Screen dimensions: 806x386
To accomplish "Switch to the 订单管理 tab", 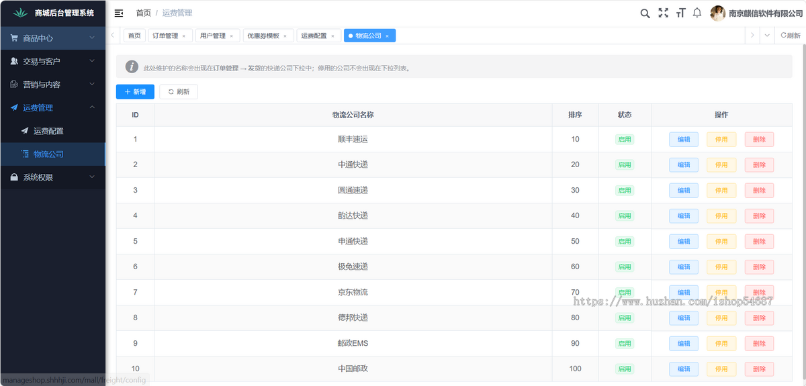I will (165, 36).
